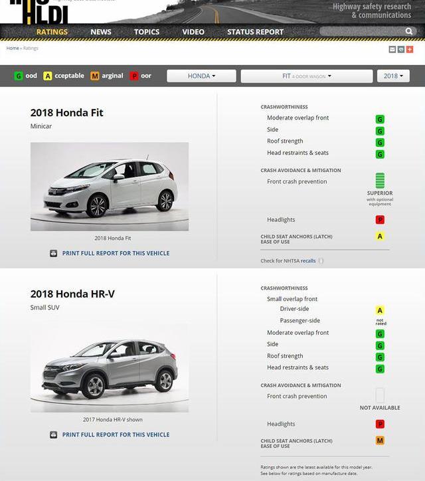
Task: Open the Ratings menu
Action: point(52,32)
